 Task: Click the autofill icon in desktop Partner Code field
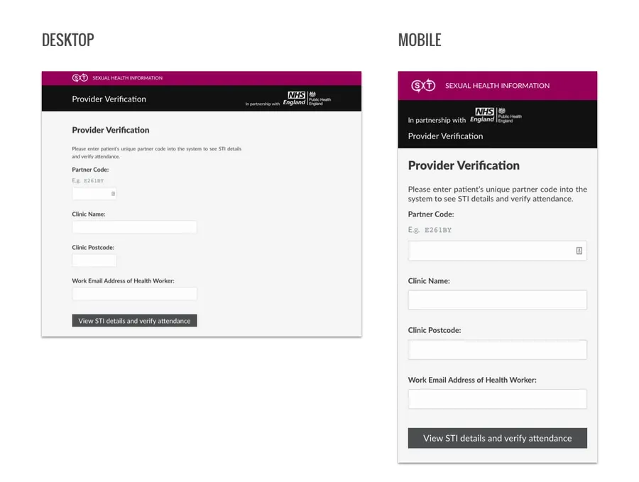[114, 194]
